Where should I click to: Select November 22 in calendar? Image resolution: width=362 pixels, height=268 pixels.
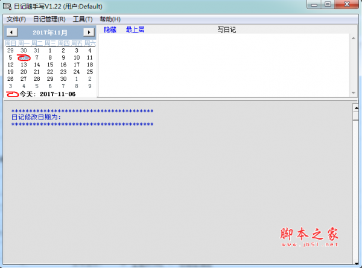tap(50, 72)
